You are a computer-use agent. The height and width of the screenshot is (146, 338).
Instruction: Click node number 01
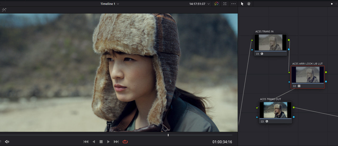click(258, 54)
